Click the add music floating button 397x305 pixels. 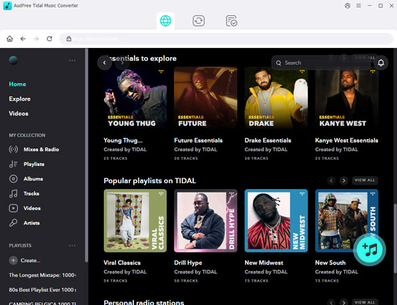370,250
